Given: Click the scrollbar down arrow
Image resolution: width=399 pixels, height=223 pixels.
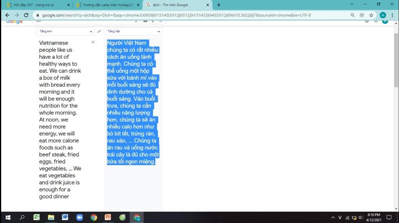Looking at the screenshot, I should pos(396,209).
